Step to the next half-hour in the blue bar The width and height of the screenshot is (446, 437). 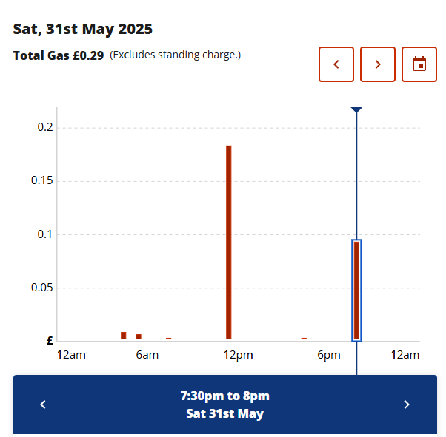(407, 404)
